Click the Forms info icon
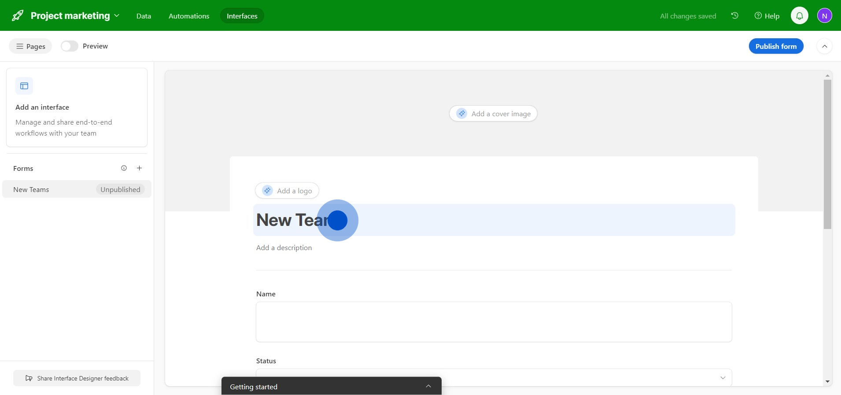The width and height of the screenshot is (841, 395). [124, 168]
